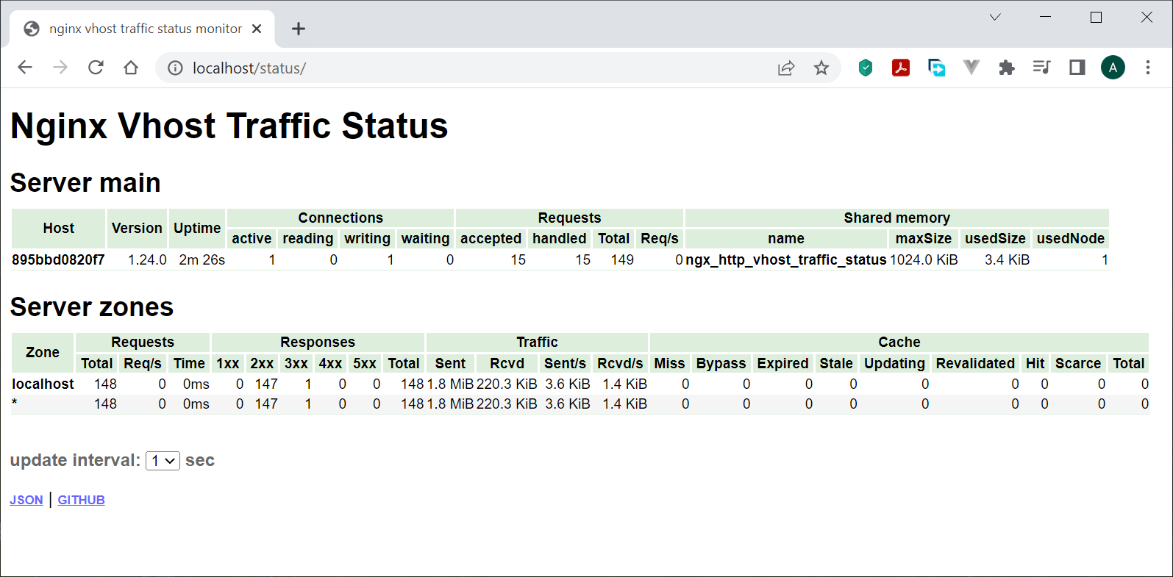Image resolution: width=1173 pixels, height=577 pixels.
Task: Click the Nginx Vhost Traffic Status title
Action: coord(229,126)
